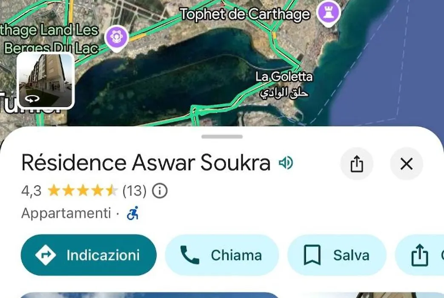Open reviews from the star rating

pyautogui.click(x=83, y=191)
